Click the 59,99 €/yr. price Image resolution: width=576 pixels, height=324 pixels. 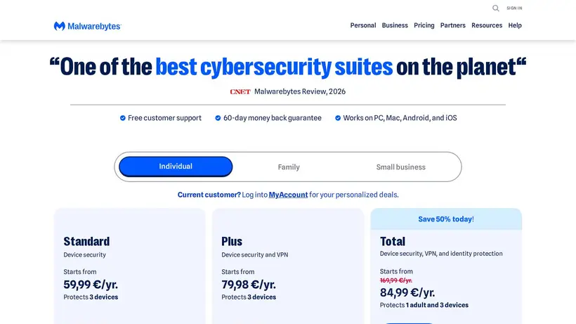click(x=91, y=285)
